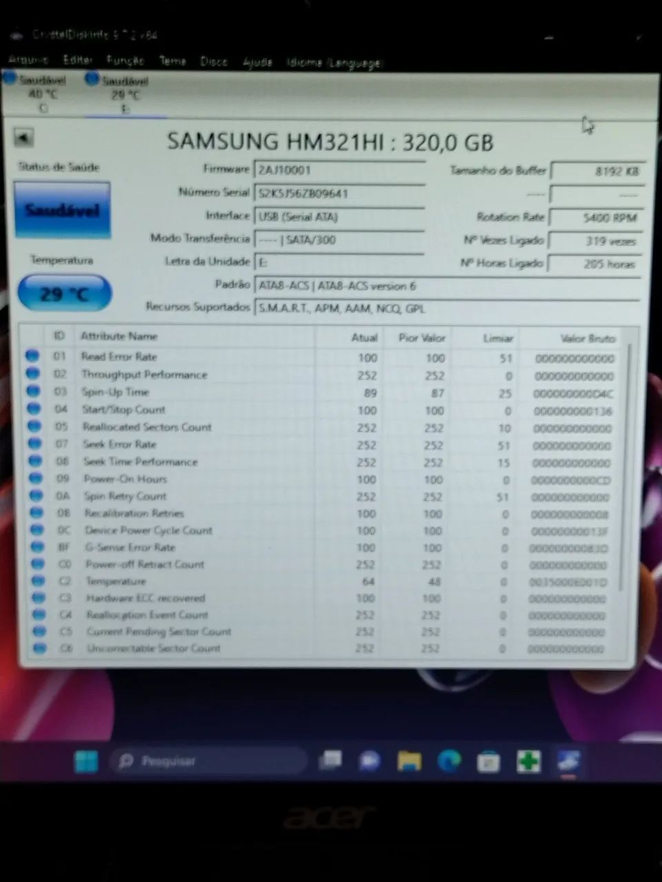Click the Tamanho do Buffer value 8192 KB
This screenshot has height=882, width=662.
(x=598, y=172)
